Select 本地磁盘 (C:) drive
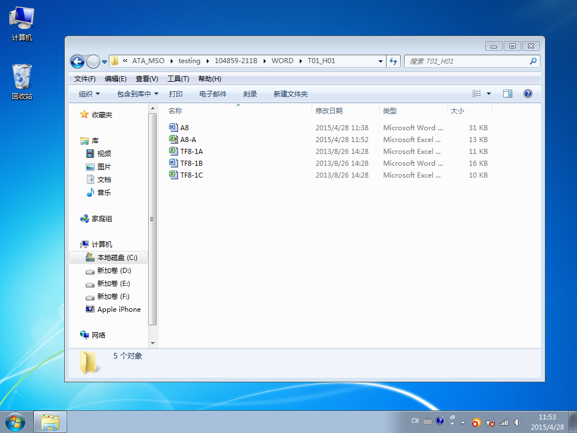577x433 pixels. pos(108,257)
